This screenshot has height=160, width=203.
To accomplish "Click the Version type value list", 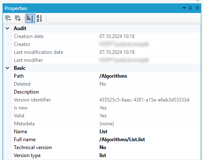I will tap(103, 155).
